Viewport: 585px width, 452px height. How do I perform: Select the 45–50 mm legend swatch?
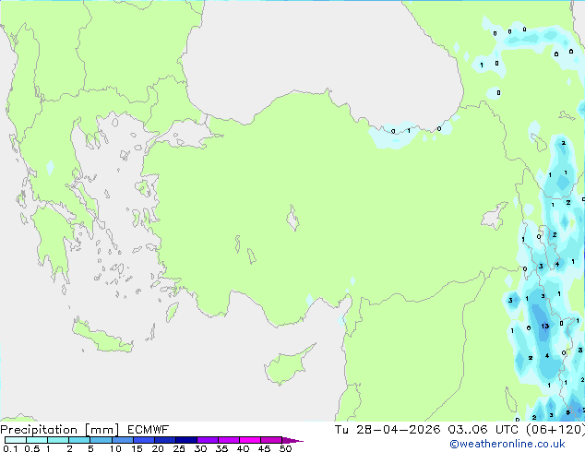pyautogui.click(x=271, y=440)
